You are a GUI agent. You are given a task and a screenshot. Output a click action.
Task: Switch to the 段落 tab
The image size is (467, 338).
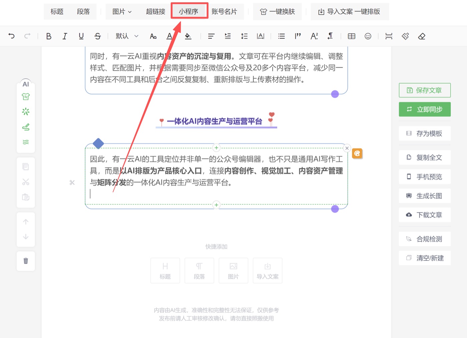83,12
